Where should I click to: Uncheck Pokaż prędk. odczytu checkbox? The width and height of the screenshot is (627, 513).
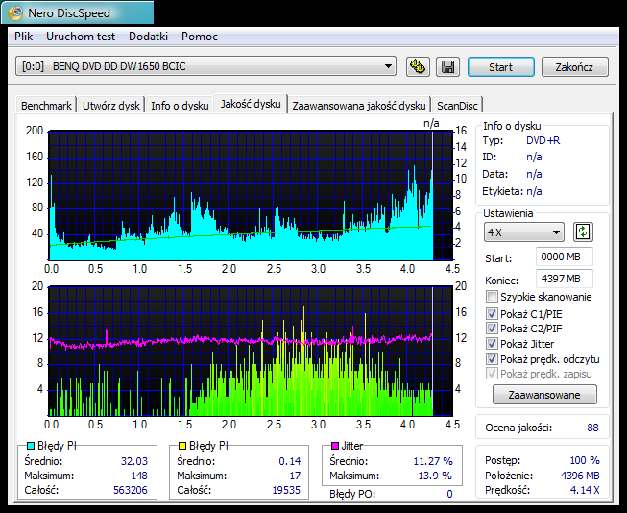point(492,359)
